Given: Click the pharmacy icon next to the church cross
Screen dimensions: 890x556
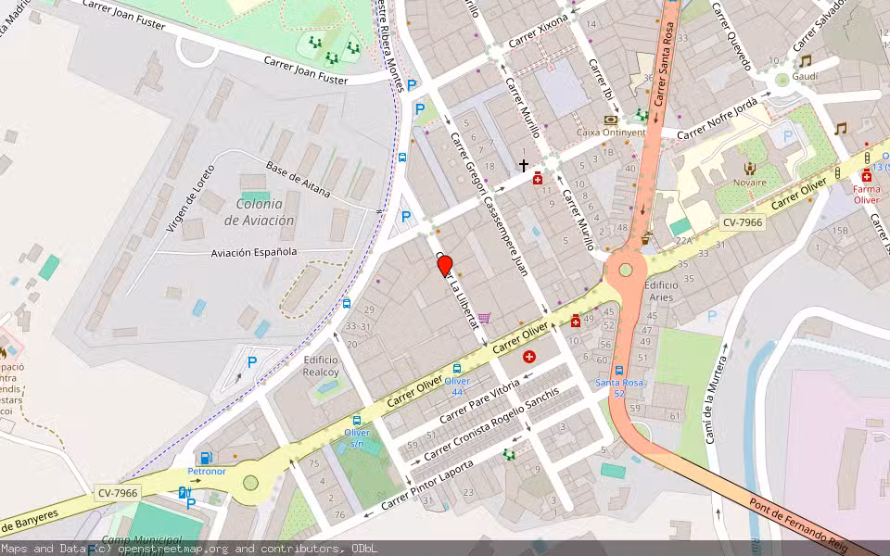Looking at the screenshot, I should tap(538, 179).
